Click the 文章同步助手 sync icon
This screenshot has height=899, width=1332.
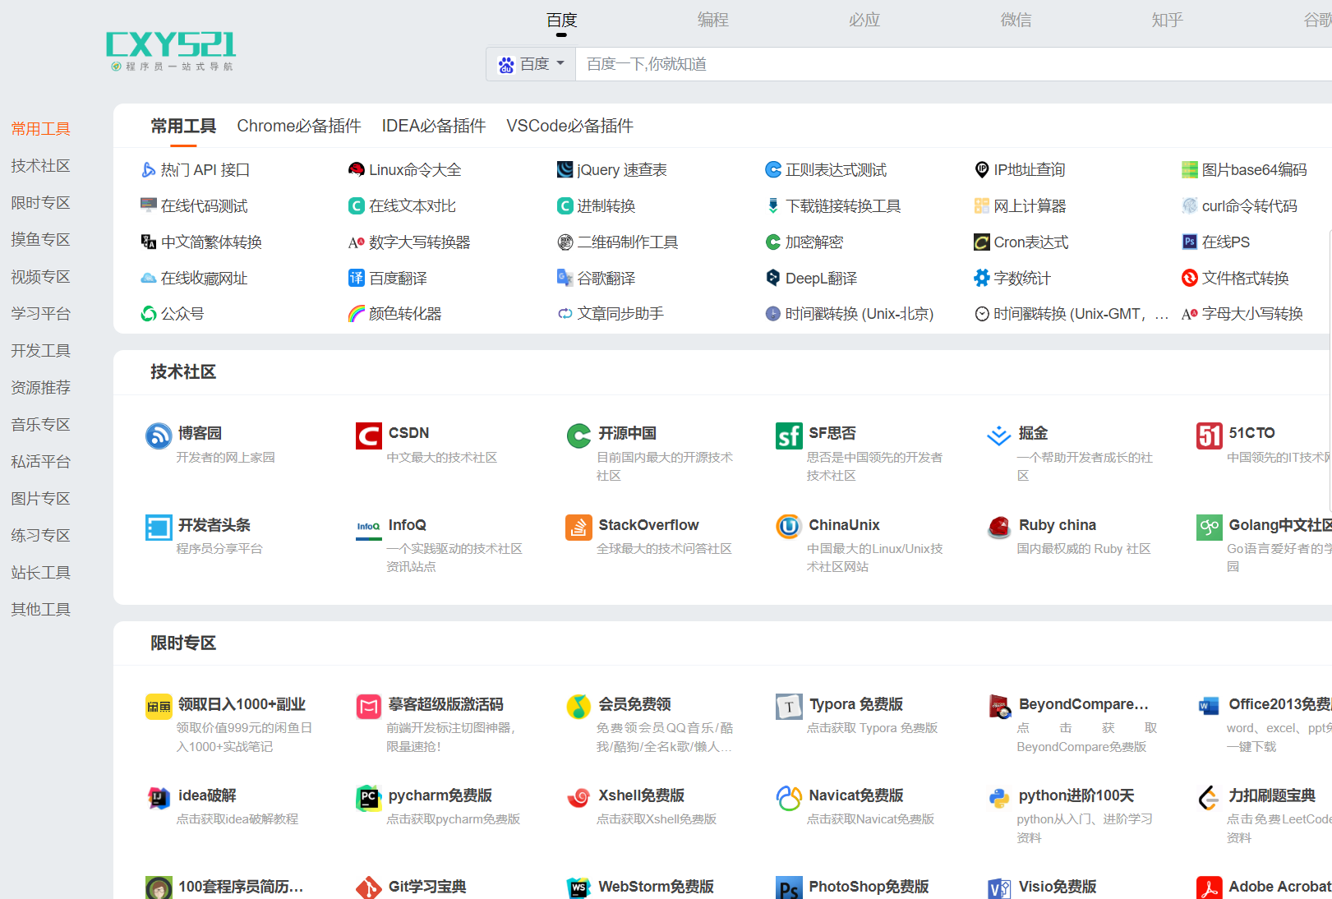click(565, 313)
